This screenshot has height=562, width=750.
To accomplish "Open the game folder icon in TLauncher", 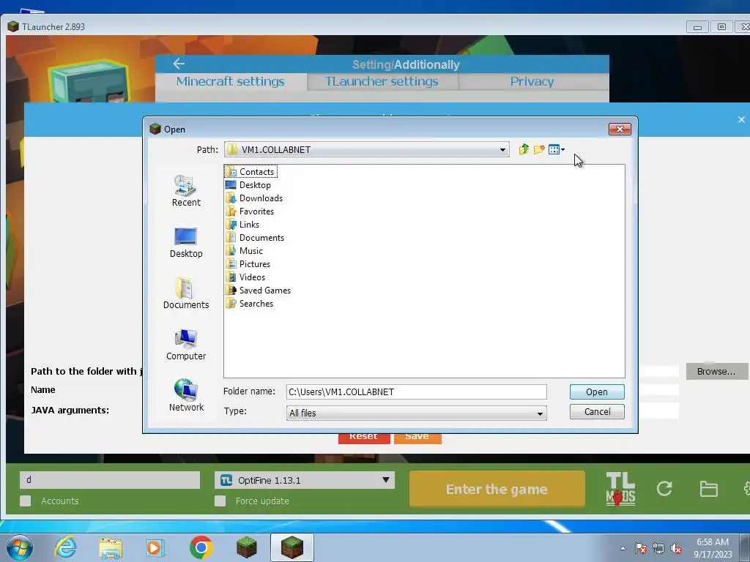I will click(708, 489).
